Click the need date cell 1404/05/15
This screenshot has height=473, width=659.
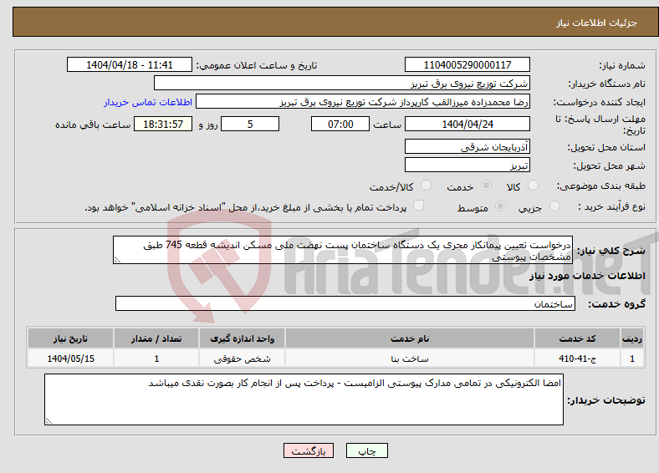(70, 359)
